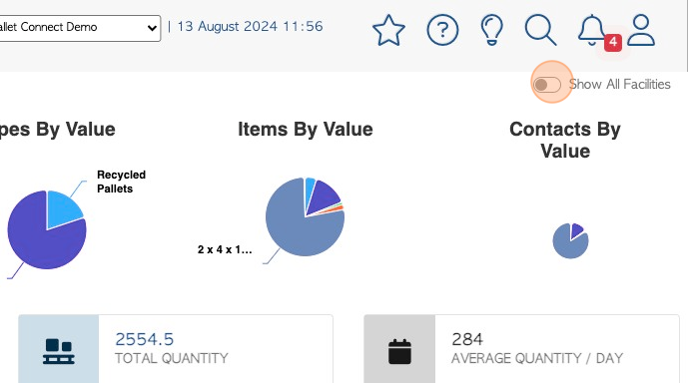688x383 pixels.
Task: Click the lightbulb tips icon
Action: [492, 30]
